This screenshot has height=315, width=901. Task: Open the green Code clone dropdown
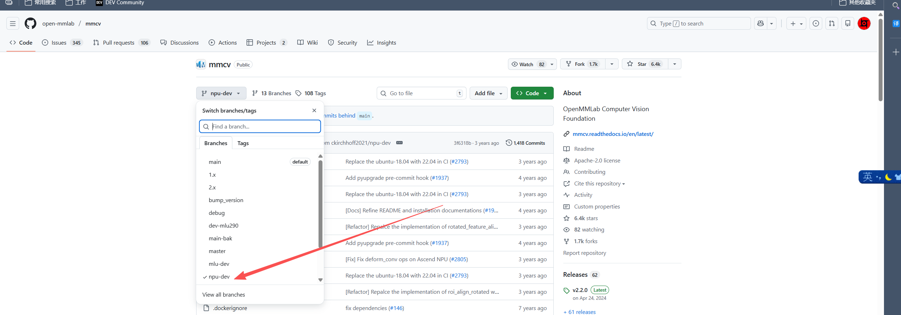[x=532, y=93]
